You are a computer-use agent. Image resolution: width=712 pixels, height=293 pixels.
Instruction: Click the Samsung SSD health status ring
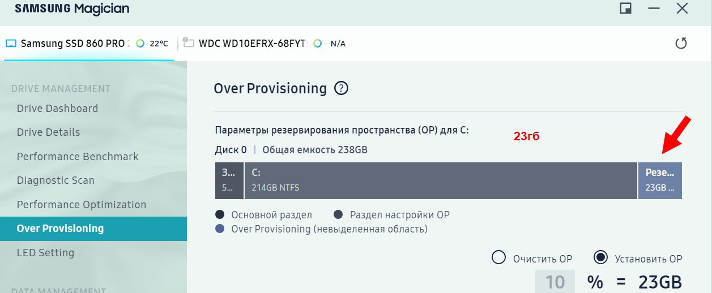(140, 44)
